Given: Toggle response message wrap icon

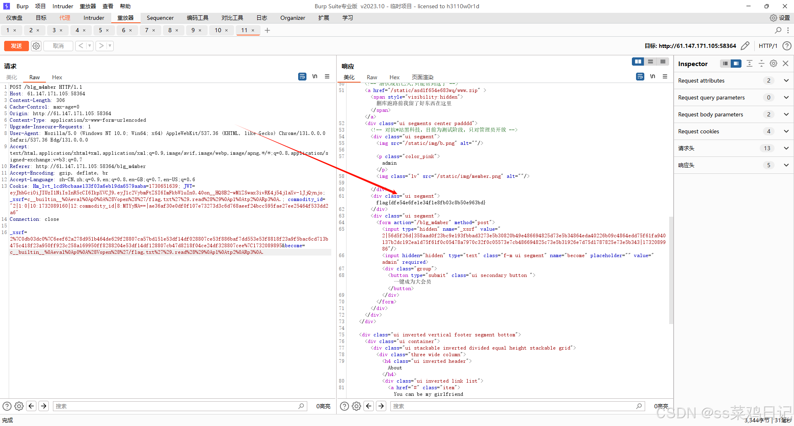Looking at the screenshot, I should pos(640,76).
